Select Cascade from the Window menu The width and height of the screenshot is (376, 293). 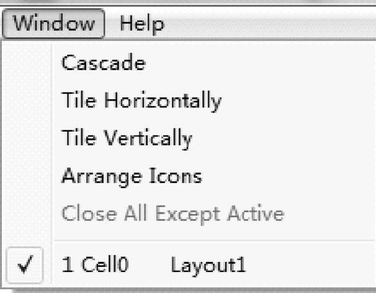[x=103, y=63]
